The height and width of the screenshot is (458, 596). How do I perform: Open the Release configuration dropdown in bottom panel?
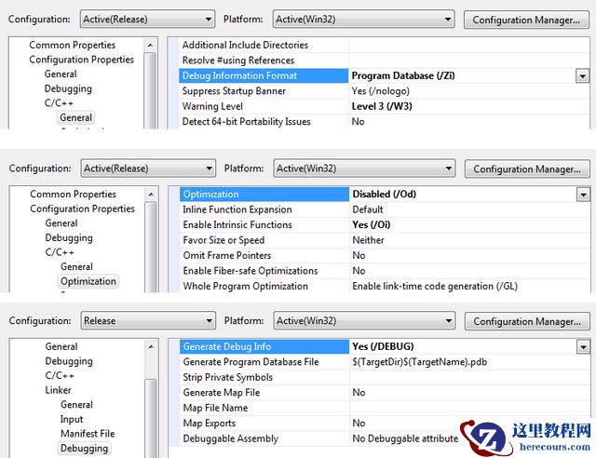tap(148, 321)
